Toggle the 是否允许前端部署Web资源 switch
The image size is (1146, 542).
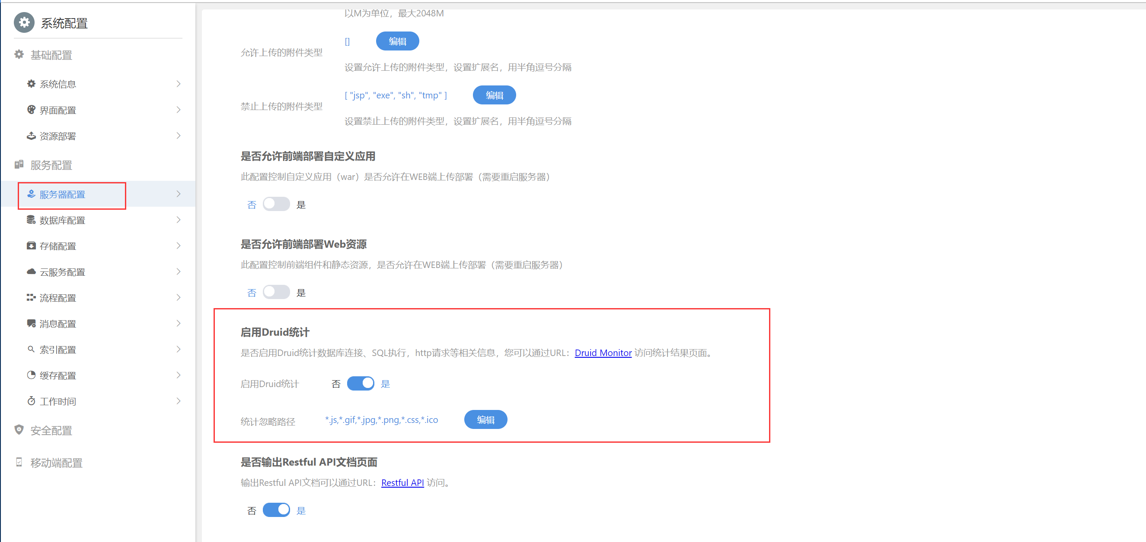(276, 292)
